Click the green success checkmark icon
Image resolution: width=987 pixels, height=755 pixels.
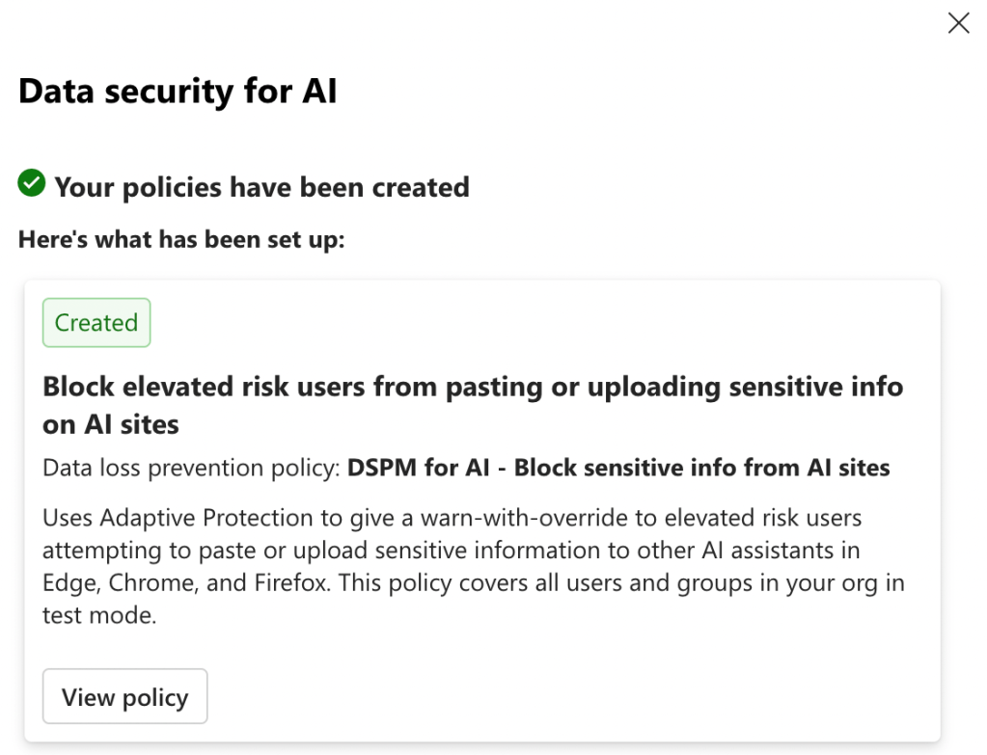[32, 182]
